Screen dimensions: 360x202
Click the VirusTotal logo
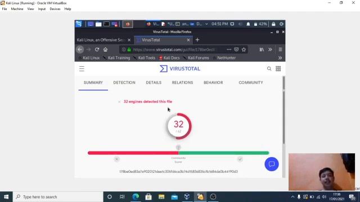tap(180, 68)
